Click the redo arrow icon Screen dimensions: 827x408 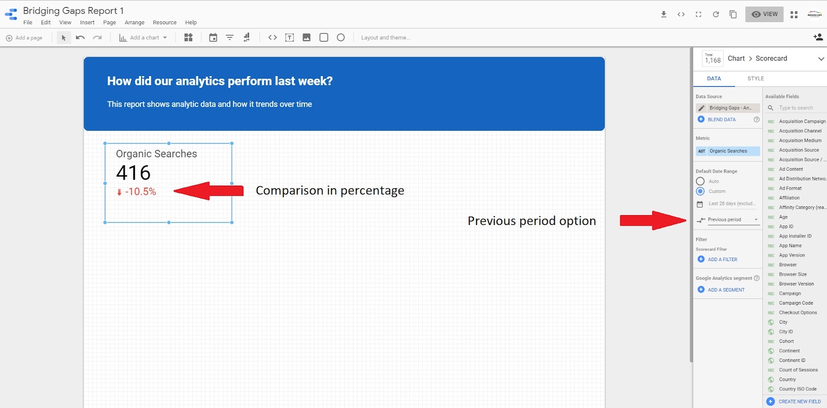click(x=97, y=38)
